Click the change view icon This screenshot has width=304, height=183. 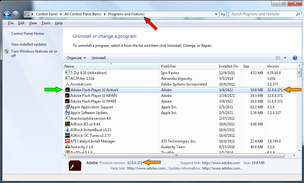pos(278,58)
